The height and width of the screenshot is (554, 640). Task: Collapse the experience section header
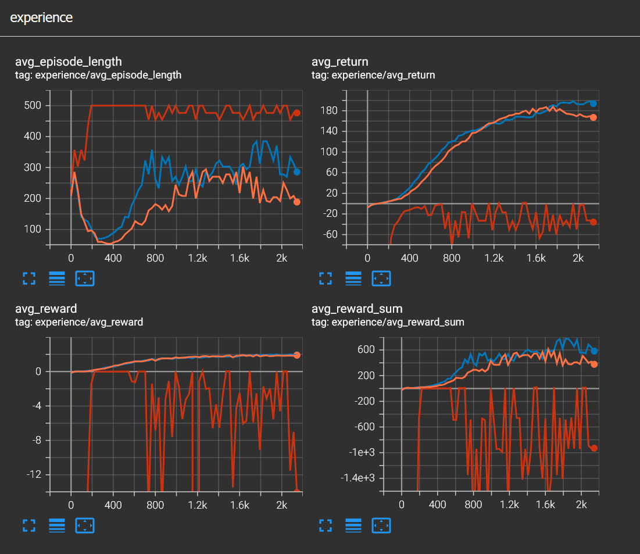coord(41,17)
